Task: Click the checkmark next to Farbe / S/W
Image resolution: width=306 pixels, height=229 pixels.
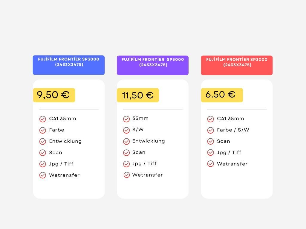Action: [210, 130]
